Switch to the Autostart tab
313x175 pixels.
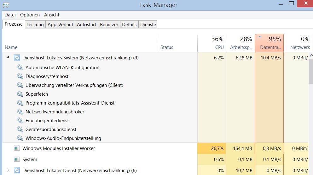point(86,24)
